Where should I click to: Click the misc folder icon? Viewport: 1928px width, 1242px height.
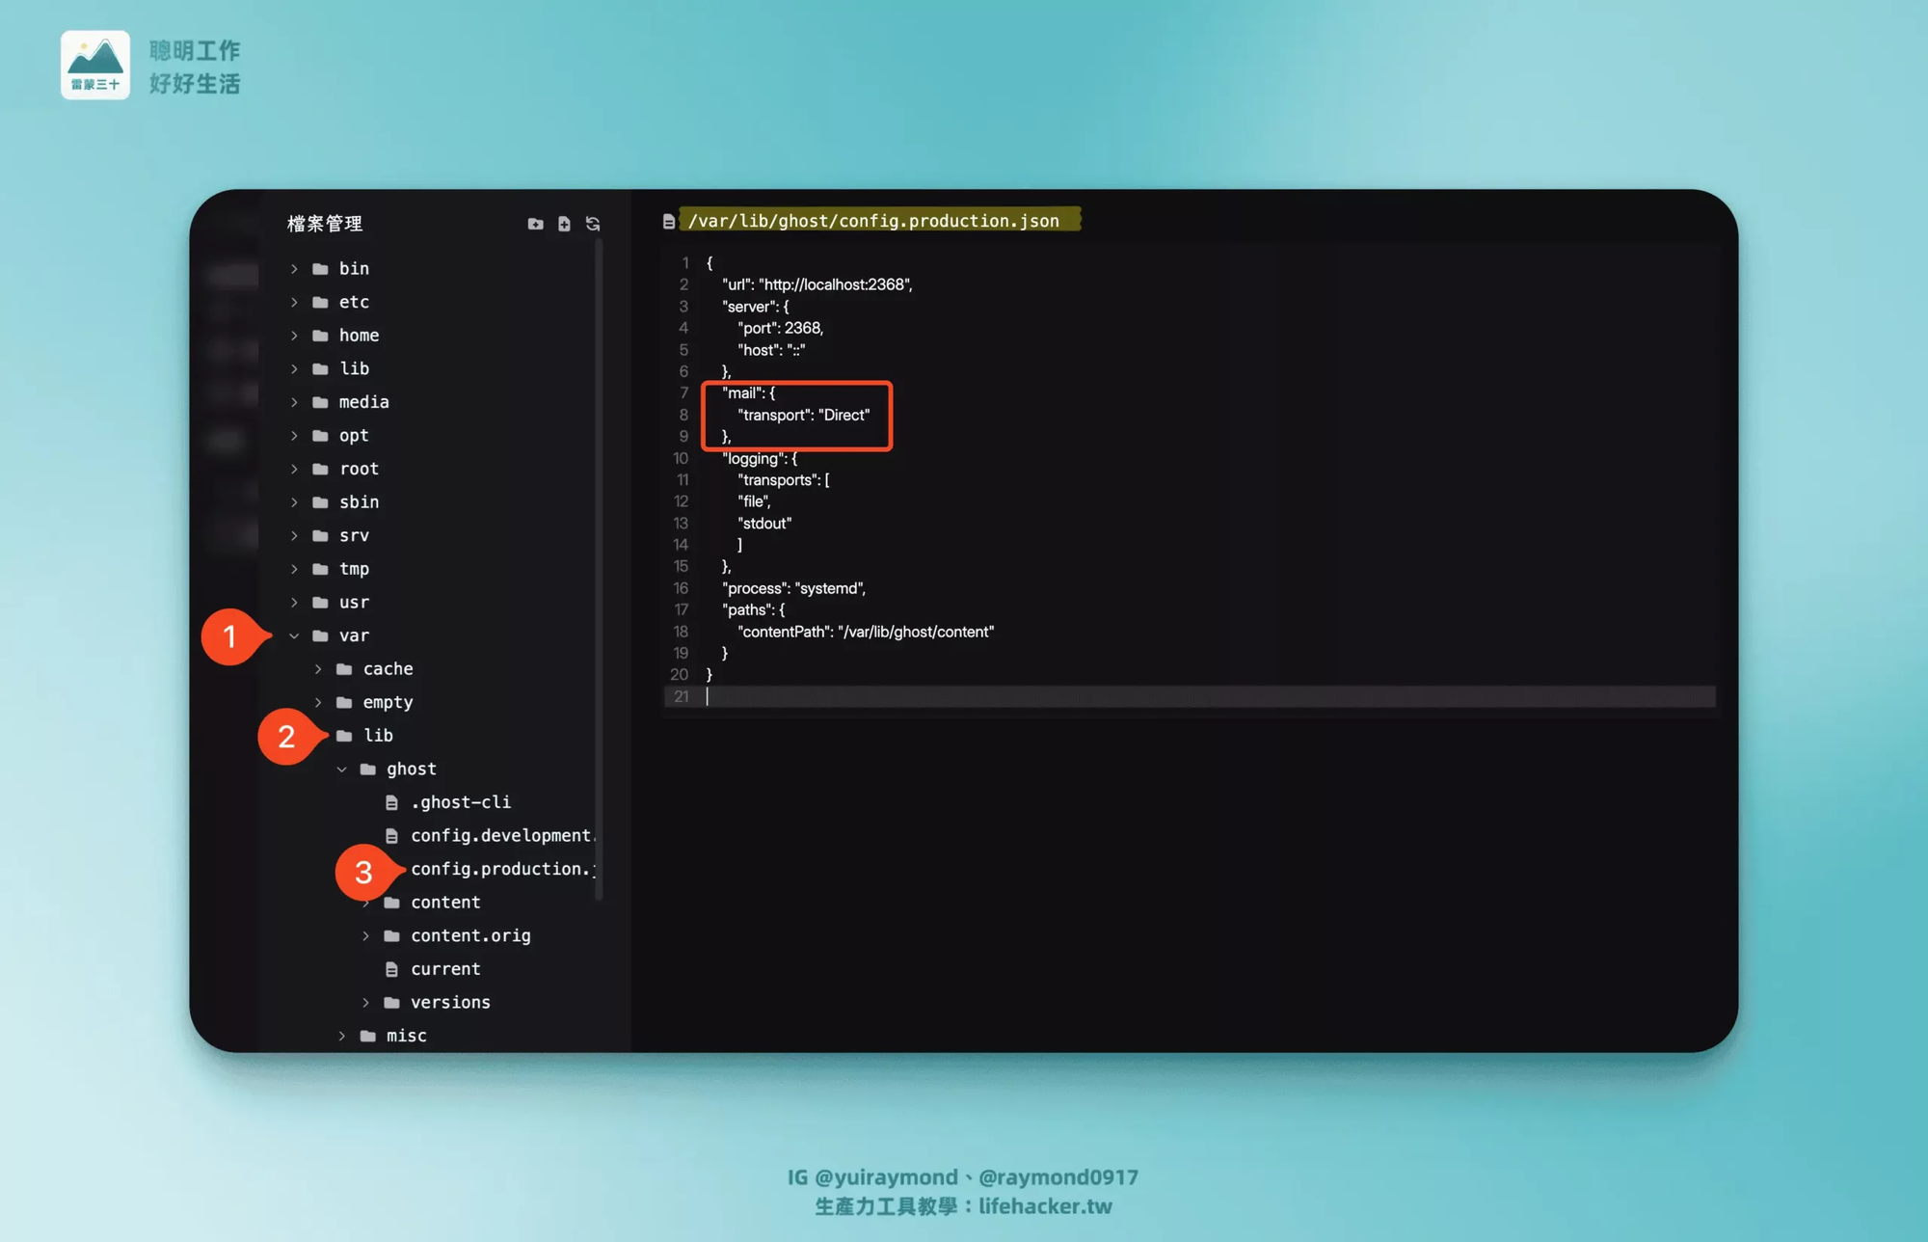pos(367,1036)
